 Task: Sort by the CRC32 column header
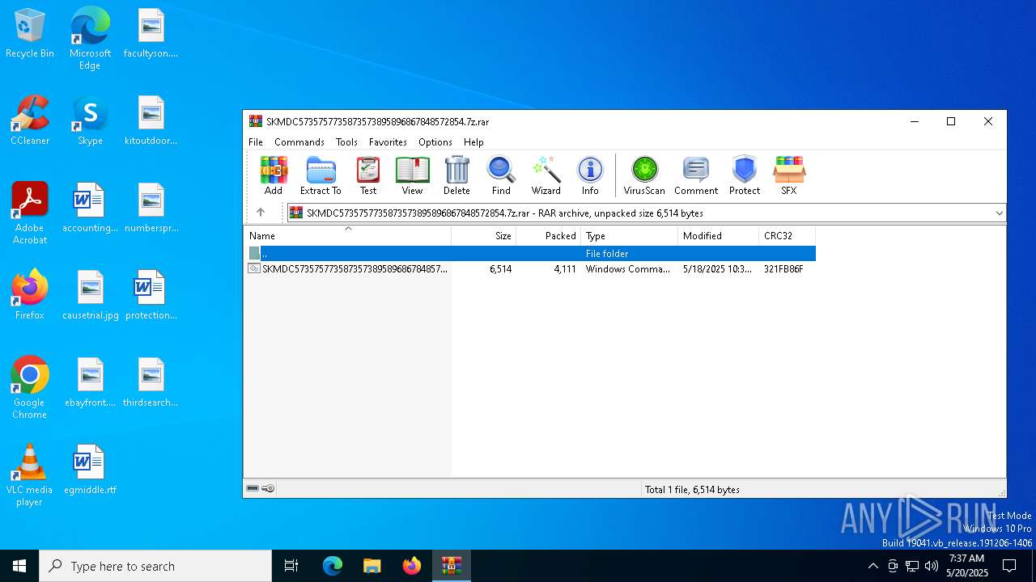pos(787,236)
